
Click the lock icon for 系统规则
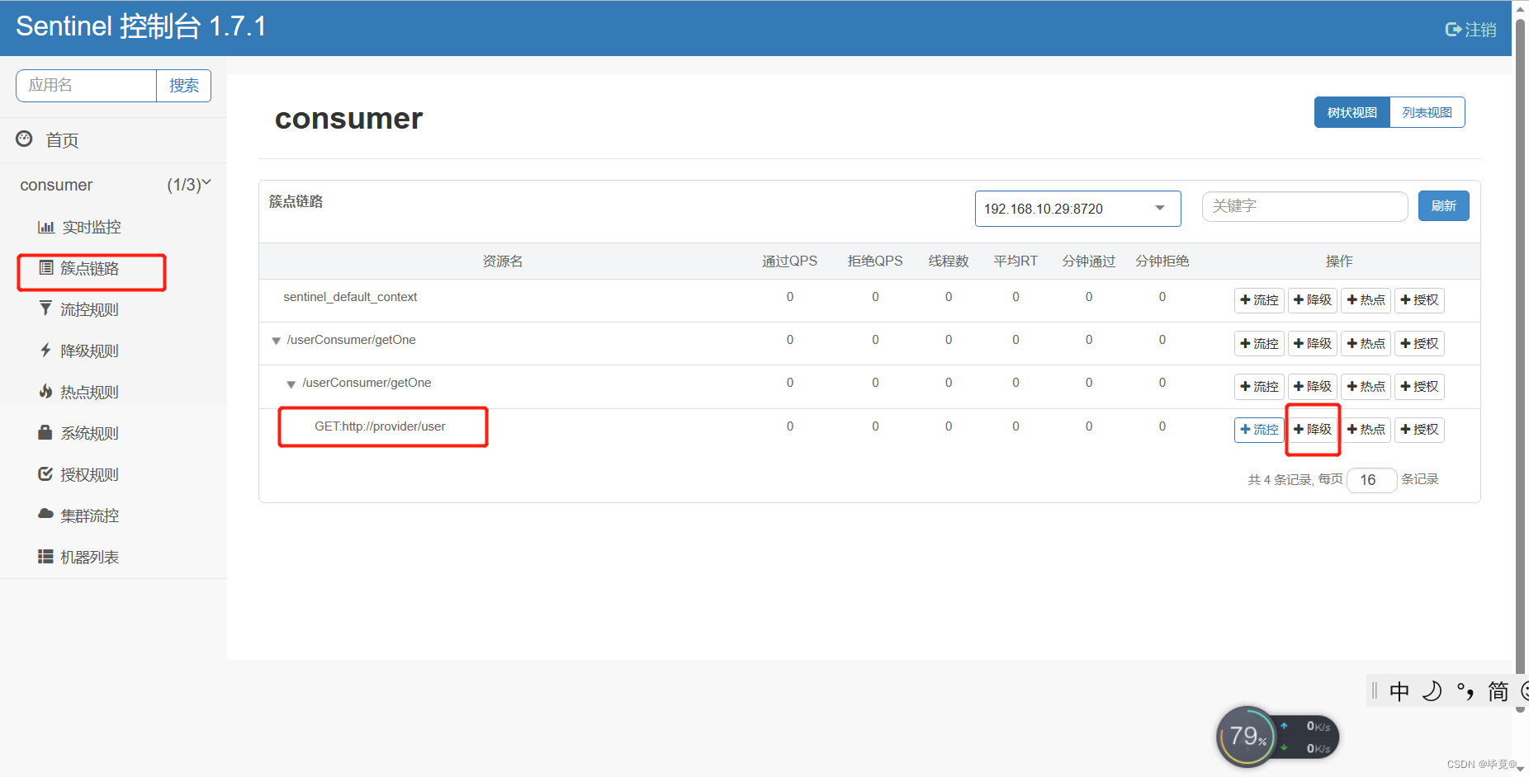45,432
